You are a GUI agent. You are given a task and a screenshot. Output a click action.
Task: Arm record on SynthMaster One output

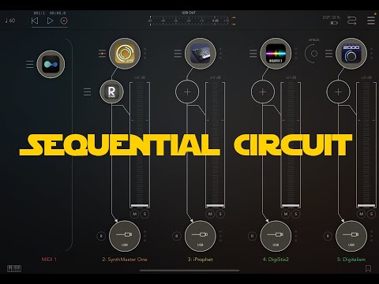pos(101,236)
